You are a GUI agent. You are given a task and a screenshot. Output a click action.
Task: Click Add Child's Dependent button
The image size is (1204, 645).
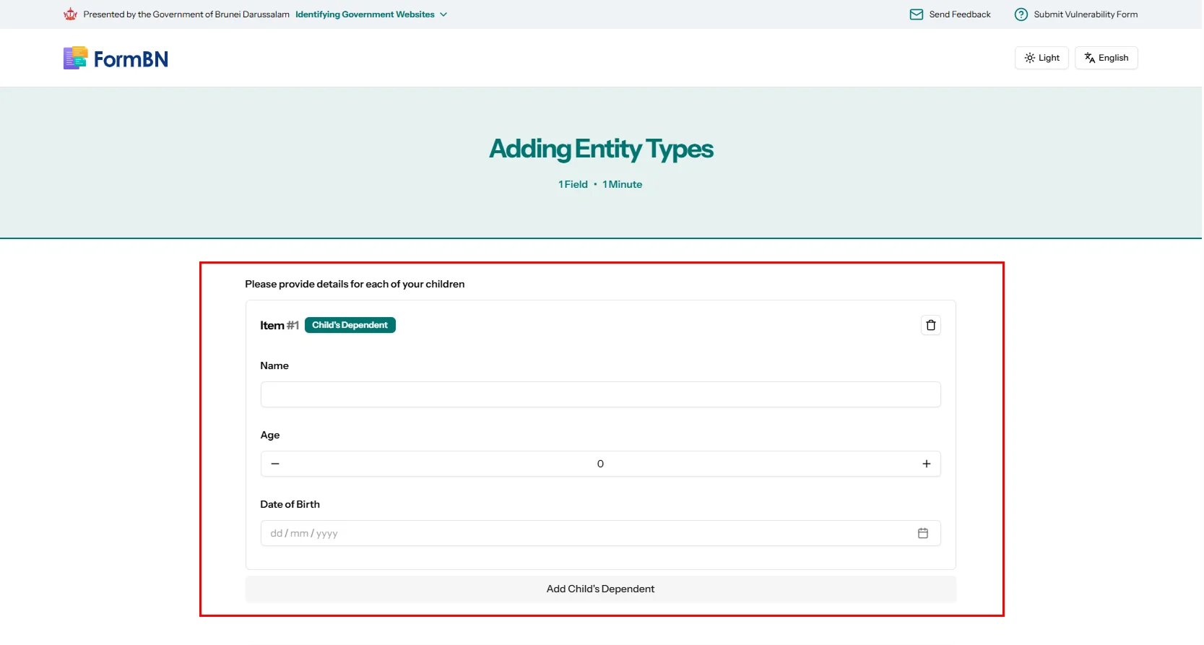coord(600,589)
